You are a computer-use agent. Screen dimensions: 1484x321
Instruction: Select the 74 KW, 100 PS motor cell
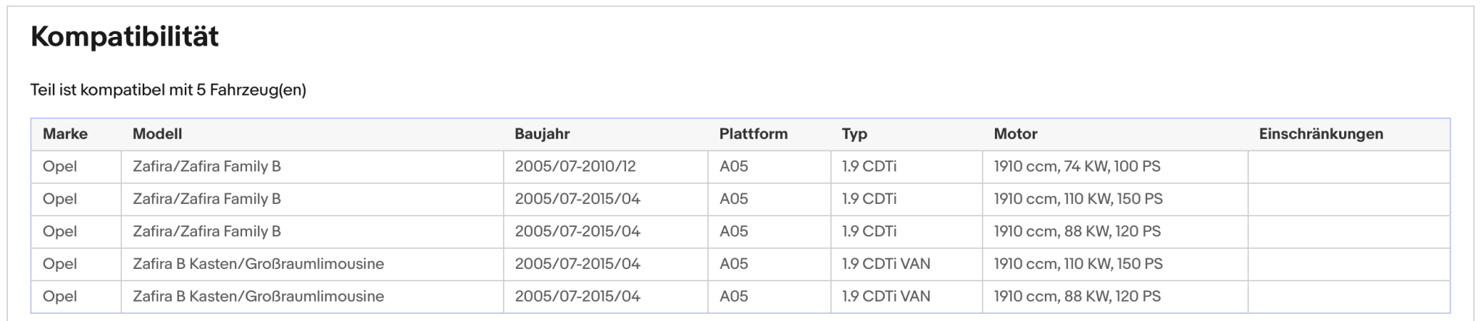pos(1115,166)
